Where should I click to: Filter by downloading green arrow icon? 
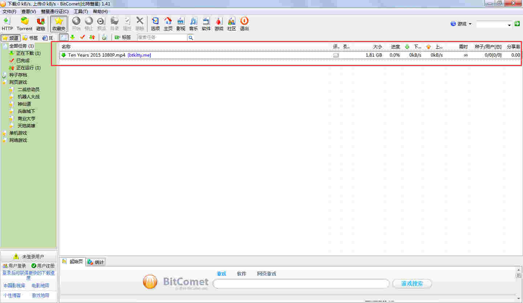pyautogui.click(x=73, y=37)
